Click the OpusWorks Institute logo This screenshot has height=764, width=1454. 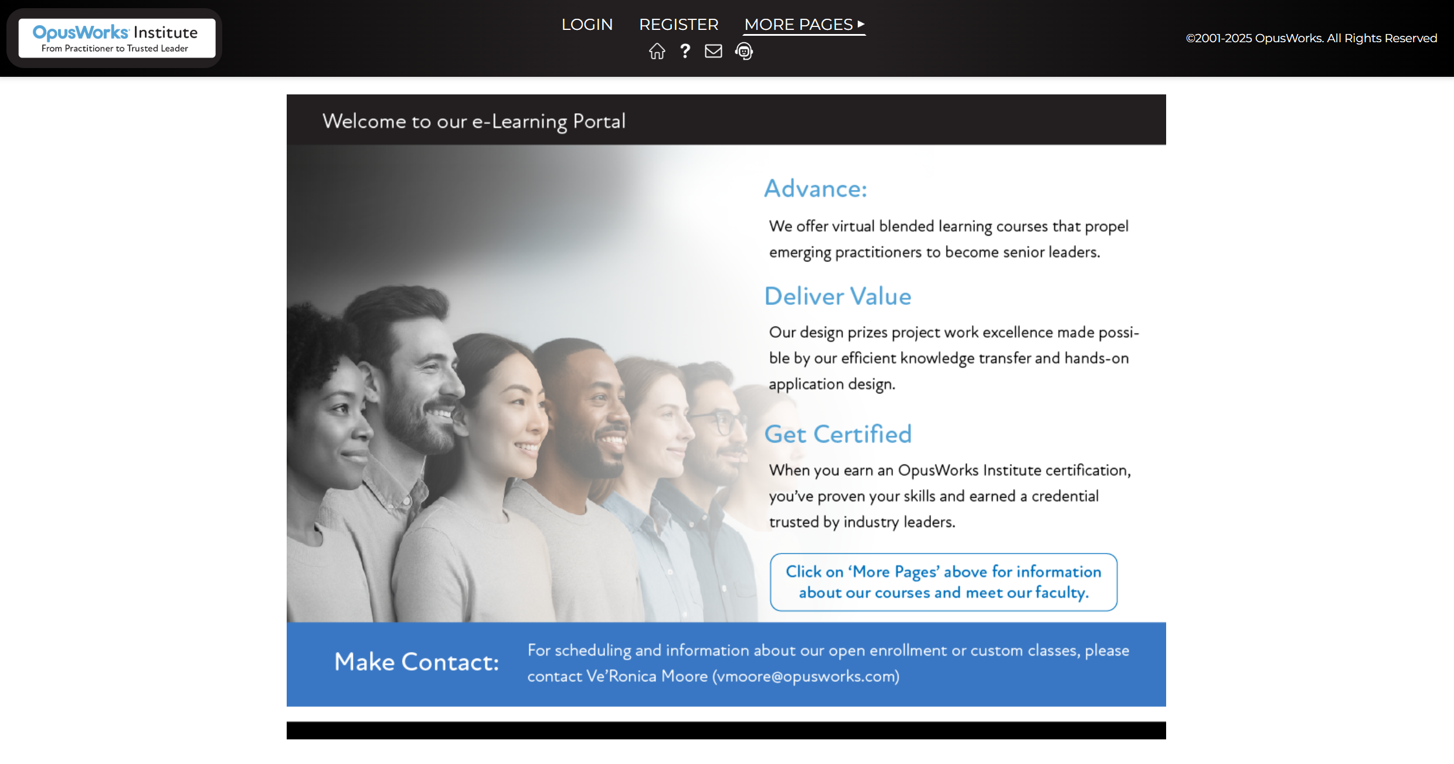pyautogui.click(x=117, y=38)
